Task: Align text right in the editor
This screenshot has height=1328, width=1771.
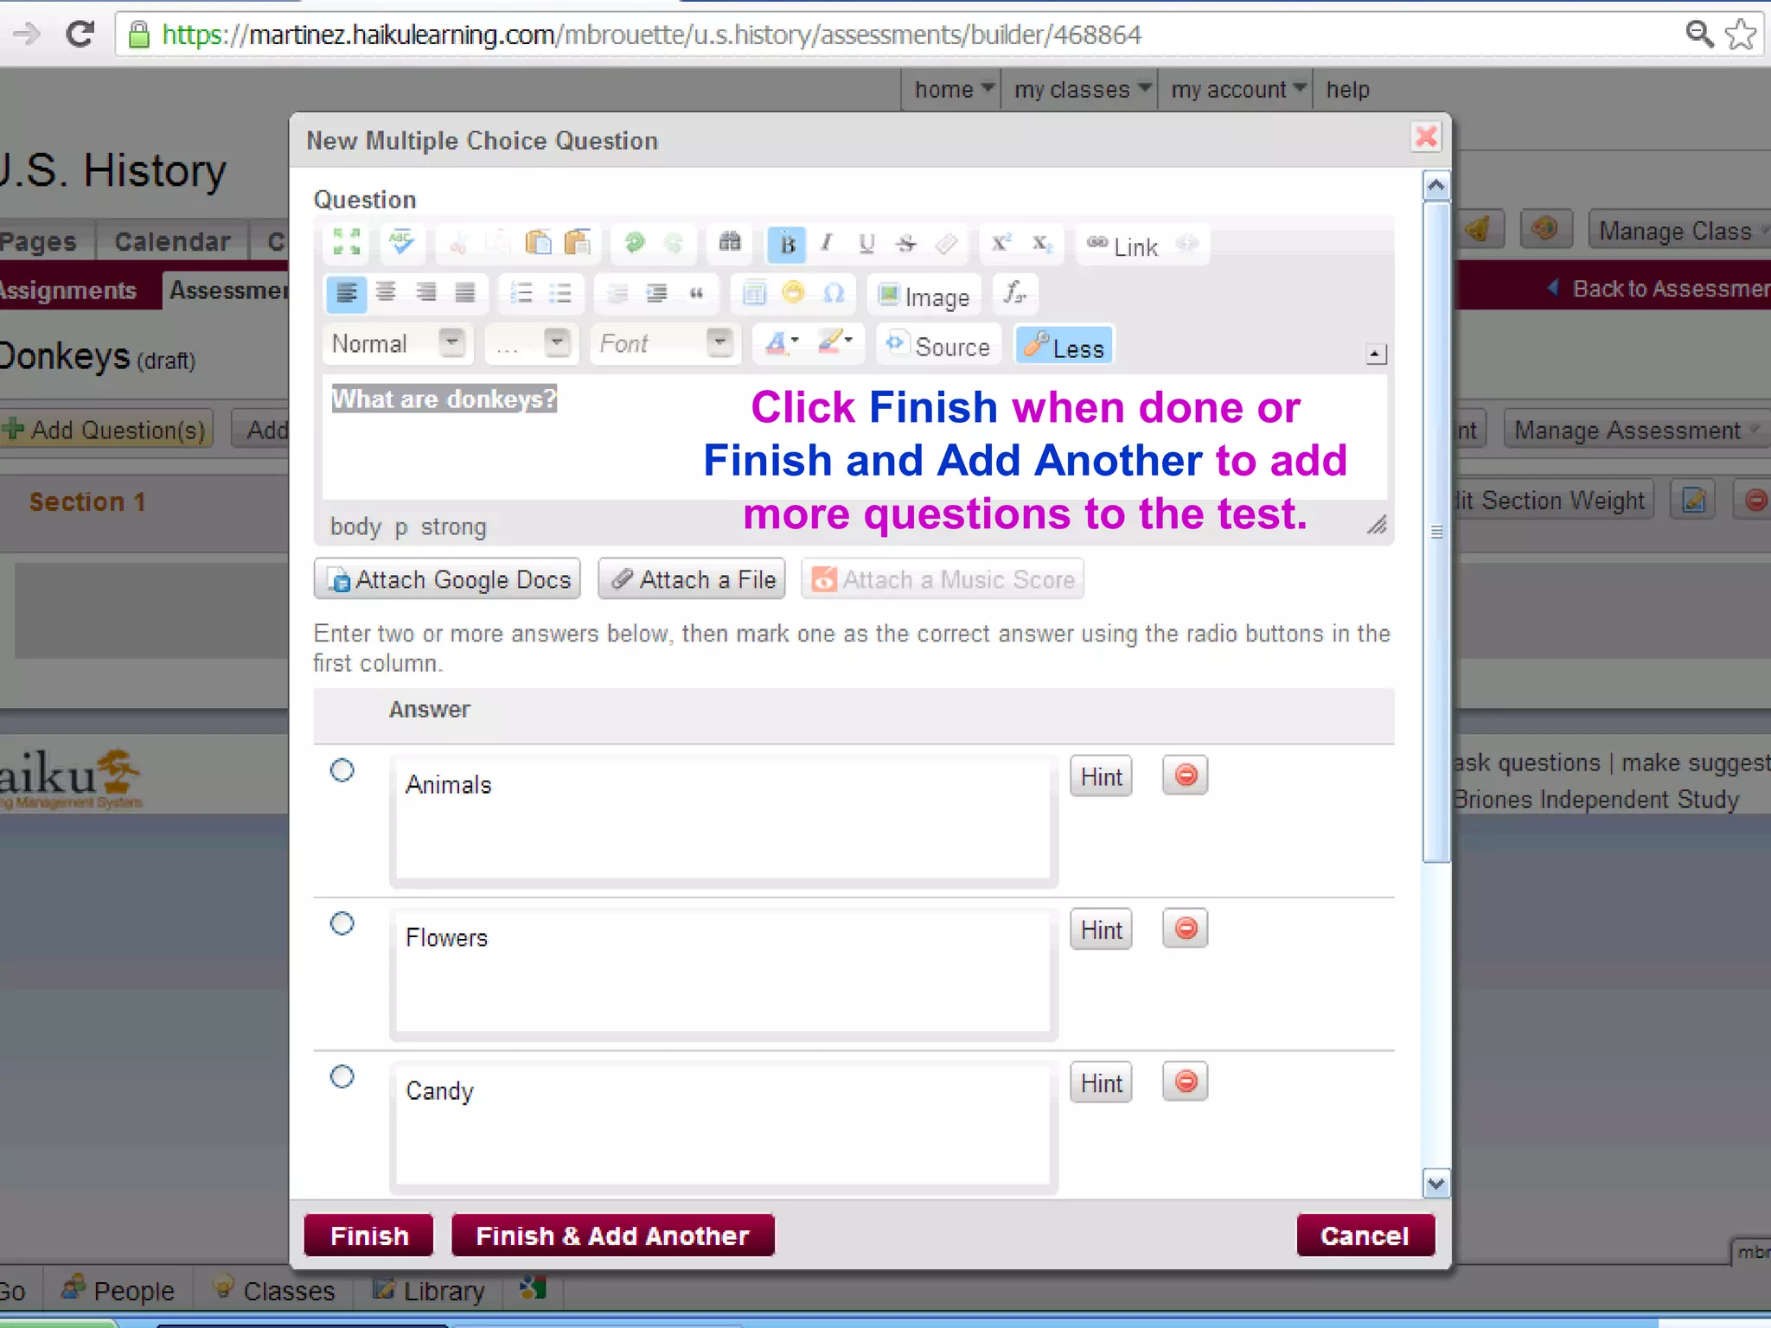Action: point(425,293)
